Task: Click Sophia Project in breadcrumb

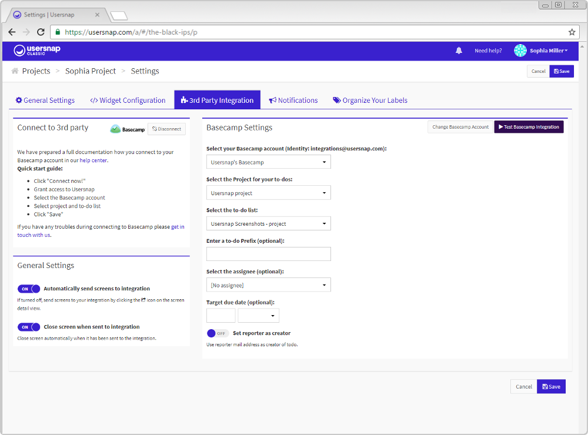Action: coord(91,71)
